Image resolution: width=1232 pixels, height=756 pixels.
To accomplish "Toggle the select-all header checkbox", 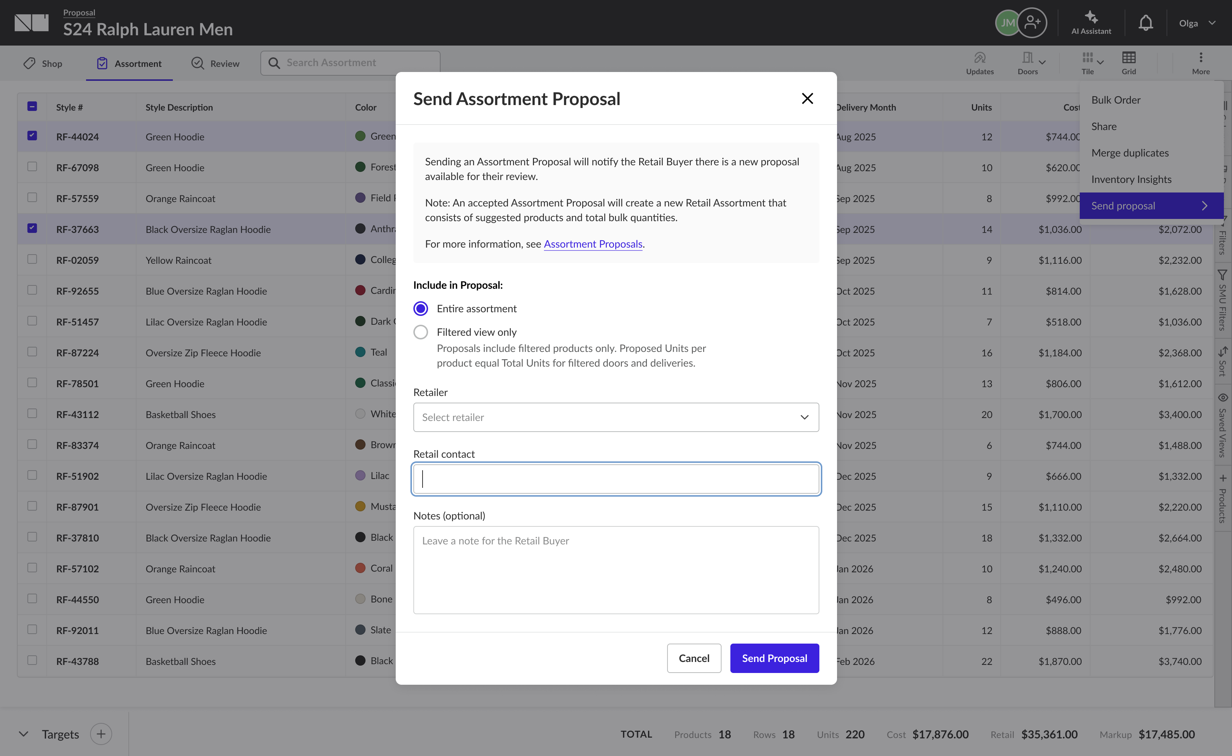I will (x=32, y=106).
